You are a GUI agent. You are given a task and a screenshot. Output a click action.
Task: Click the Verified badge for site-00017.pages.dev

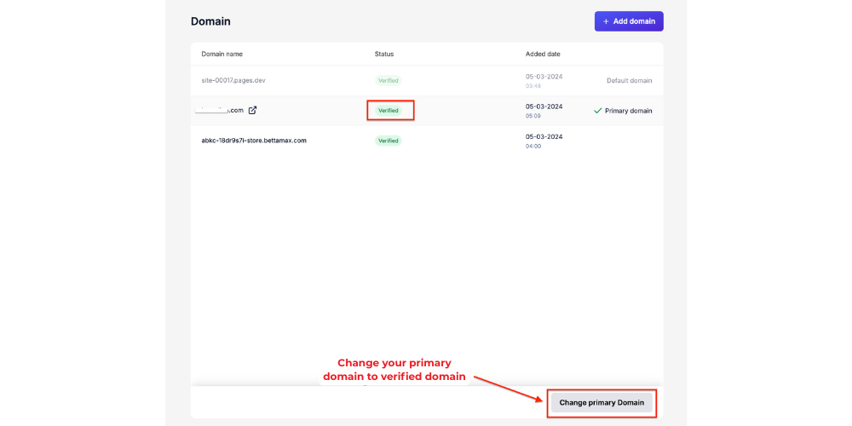(x=389, y=81)
